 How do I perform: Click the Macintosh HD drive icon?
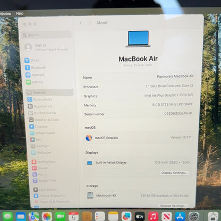tap(90, 195)
